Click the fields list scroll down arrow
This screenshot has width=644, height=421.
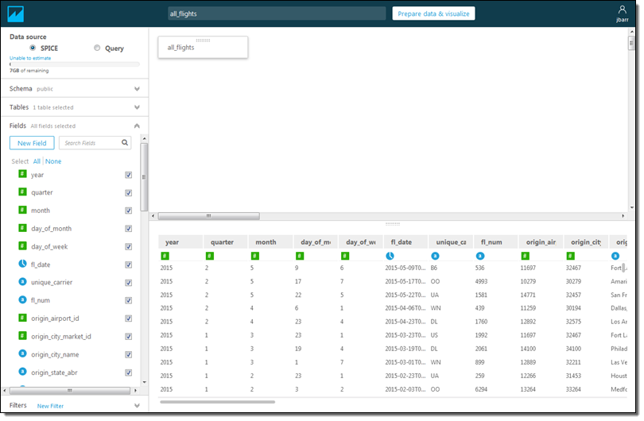click(144, 382)
